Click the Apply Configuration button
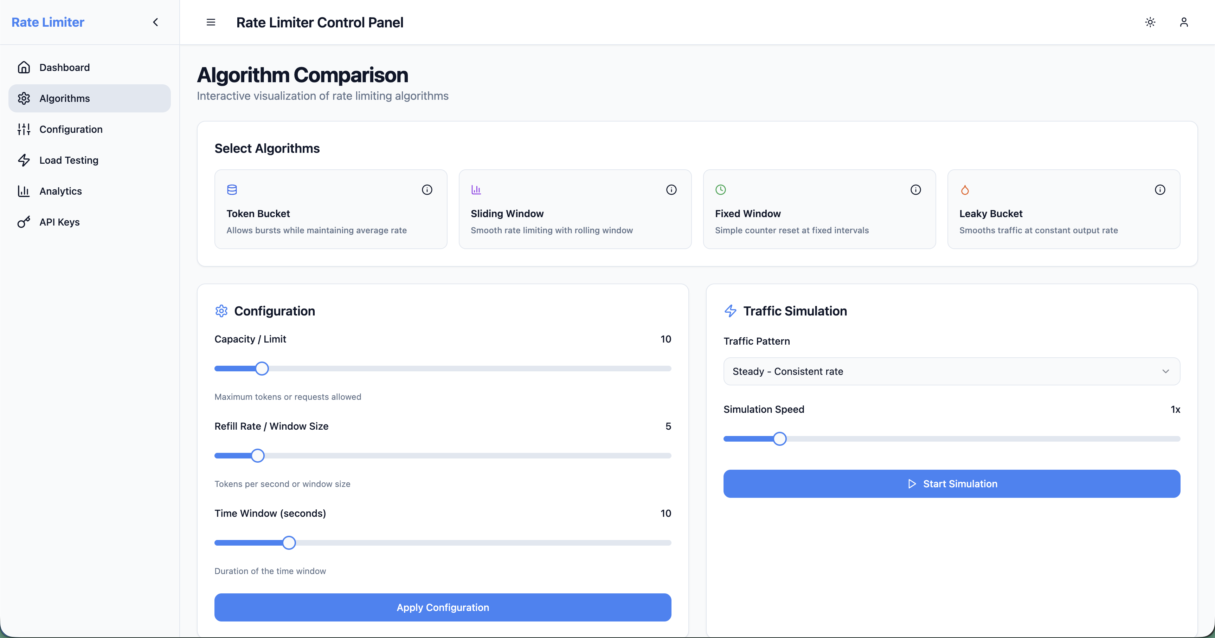The height and width of the screenshot is (638, 1215). tap(442, 607)
